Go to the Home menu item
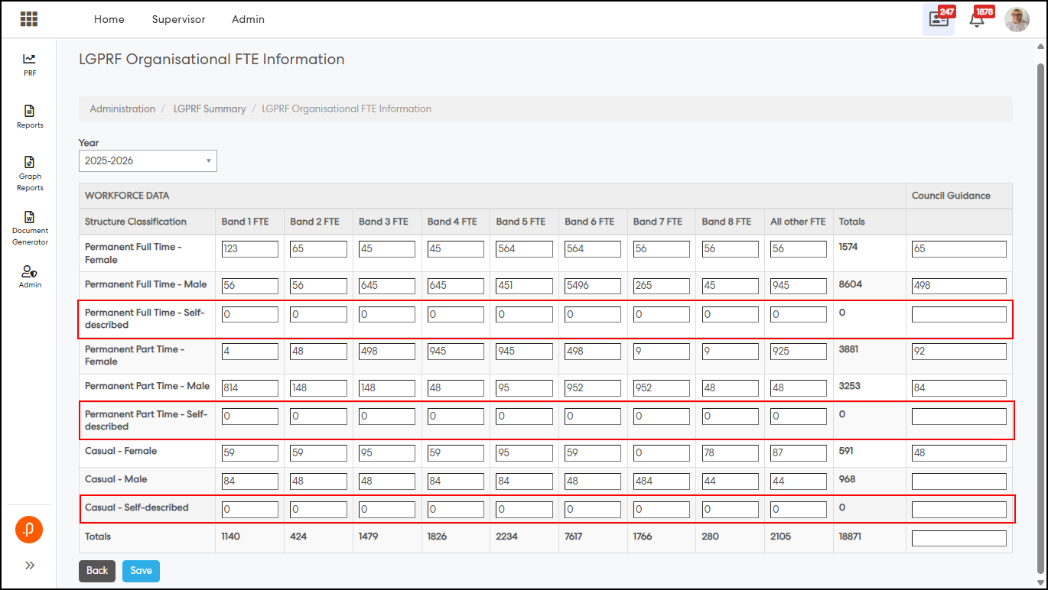Screen dimensions: 1048x590 click(x=109, y=19)
